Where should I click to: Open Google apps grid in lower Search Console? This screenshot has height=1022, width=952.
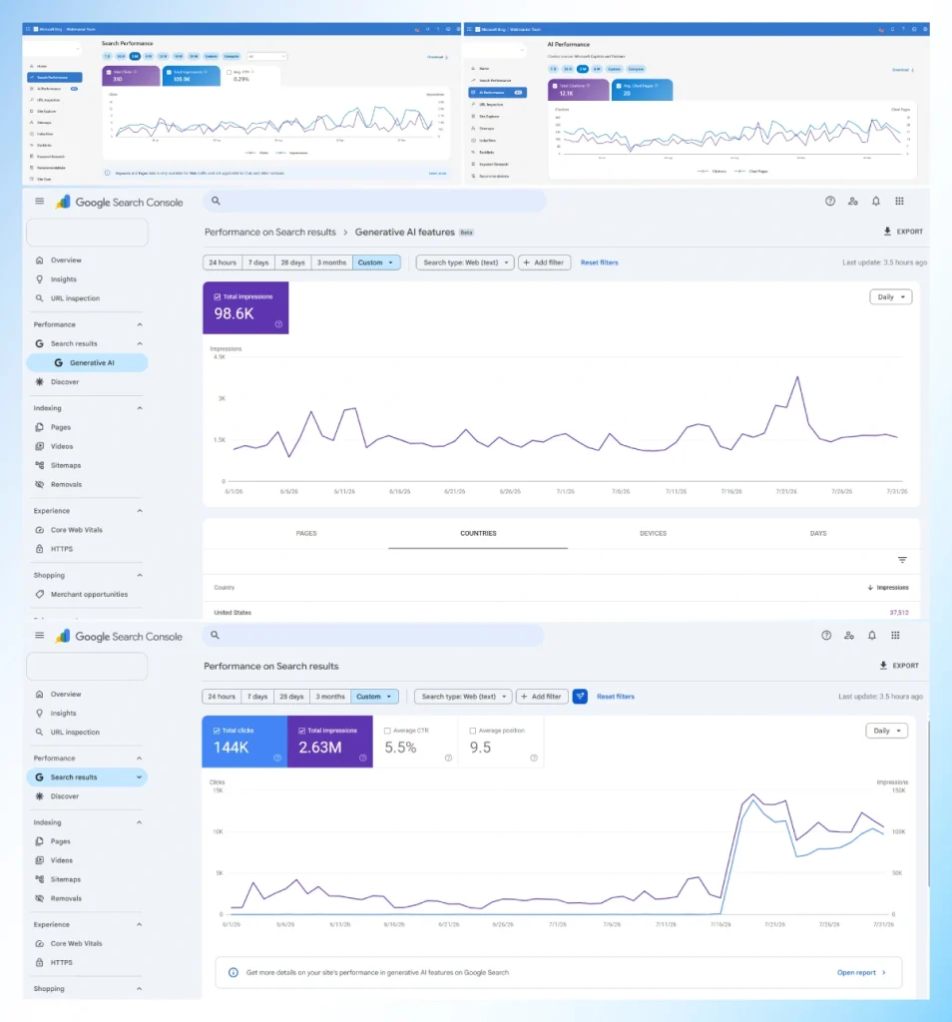(895, 636)
